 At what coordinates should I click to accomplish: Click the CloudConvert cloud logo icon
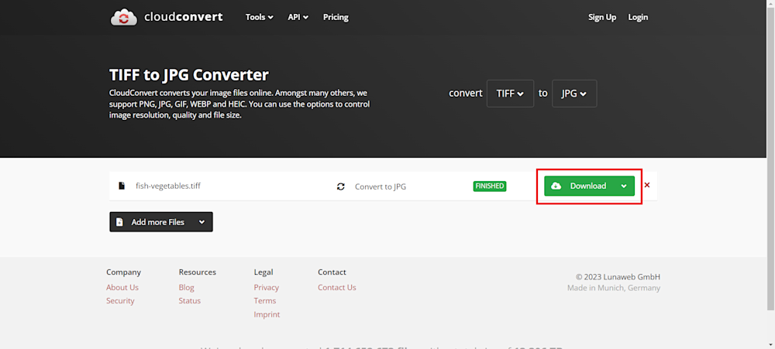123,17
